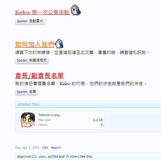161x160 pixels.
Task: Open the TobenAww.png thumbnail image
Action: coord(28,120)
